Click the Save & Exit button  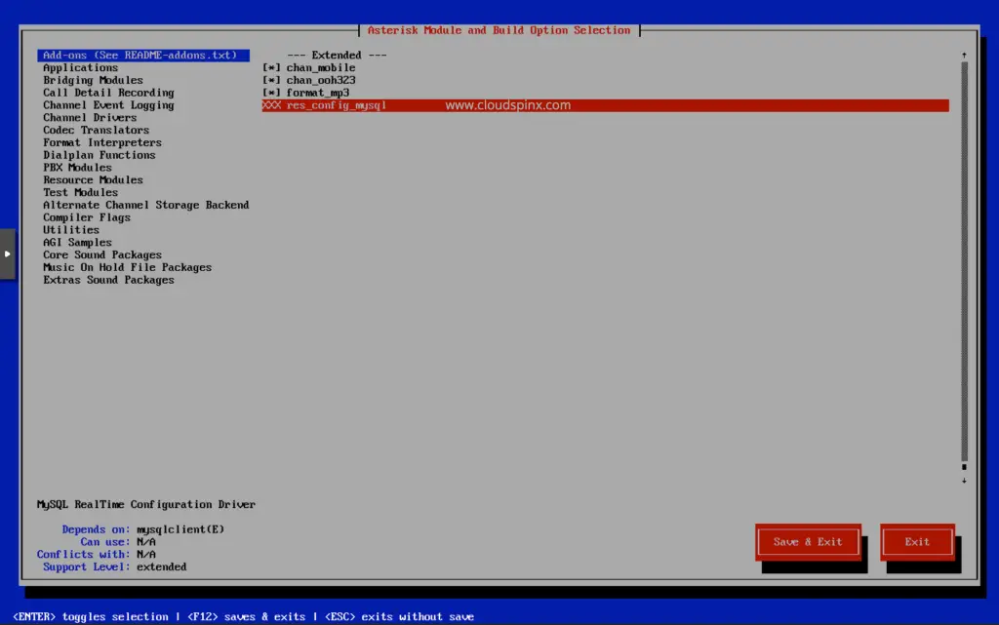pos(808,541)
